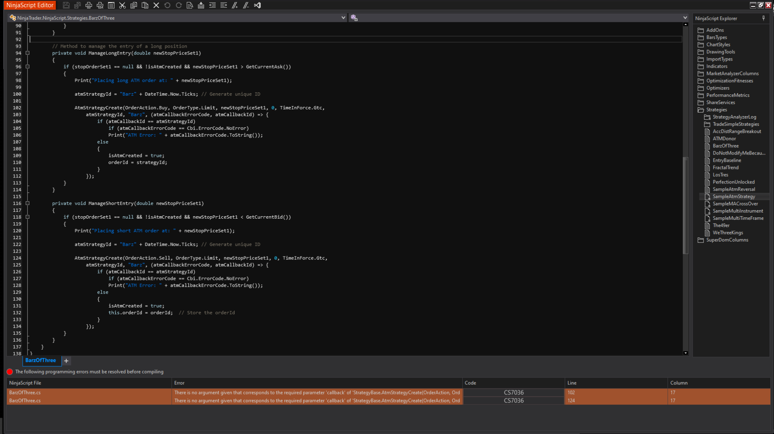The width and height of the screenshot is (774, 434).
Task: Sort errors by the NinjaScript File column
Action: tap(89, 383)
